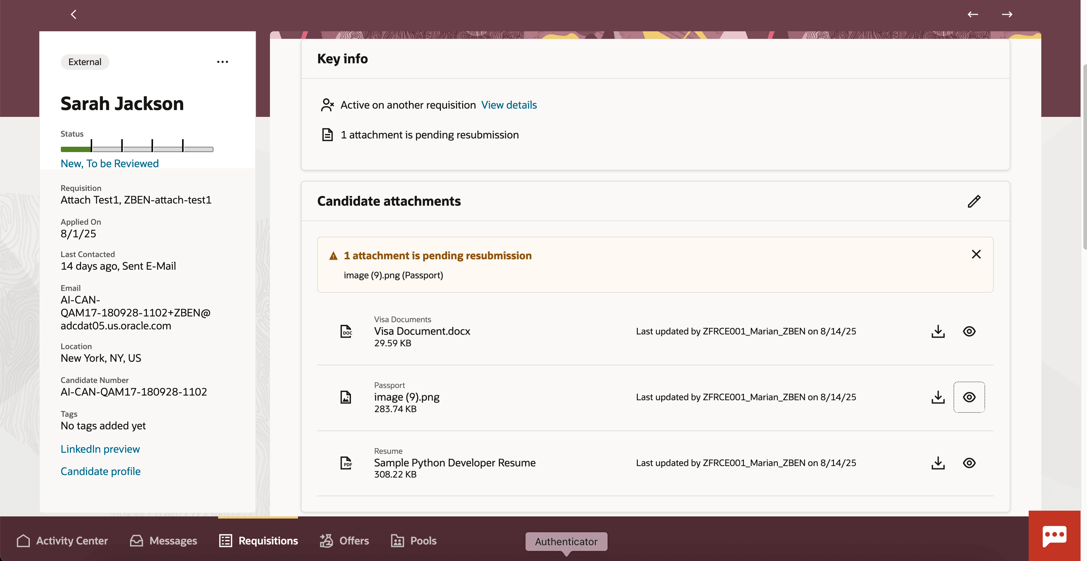Open the New, To be Reviewed status link

click(x=110, y=164)
